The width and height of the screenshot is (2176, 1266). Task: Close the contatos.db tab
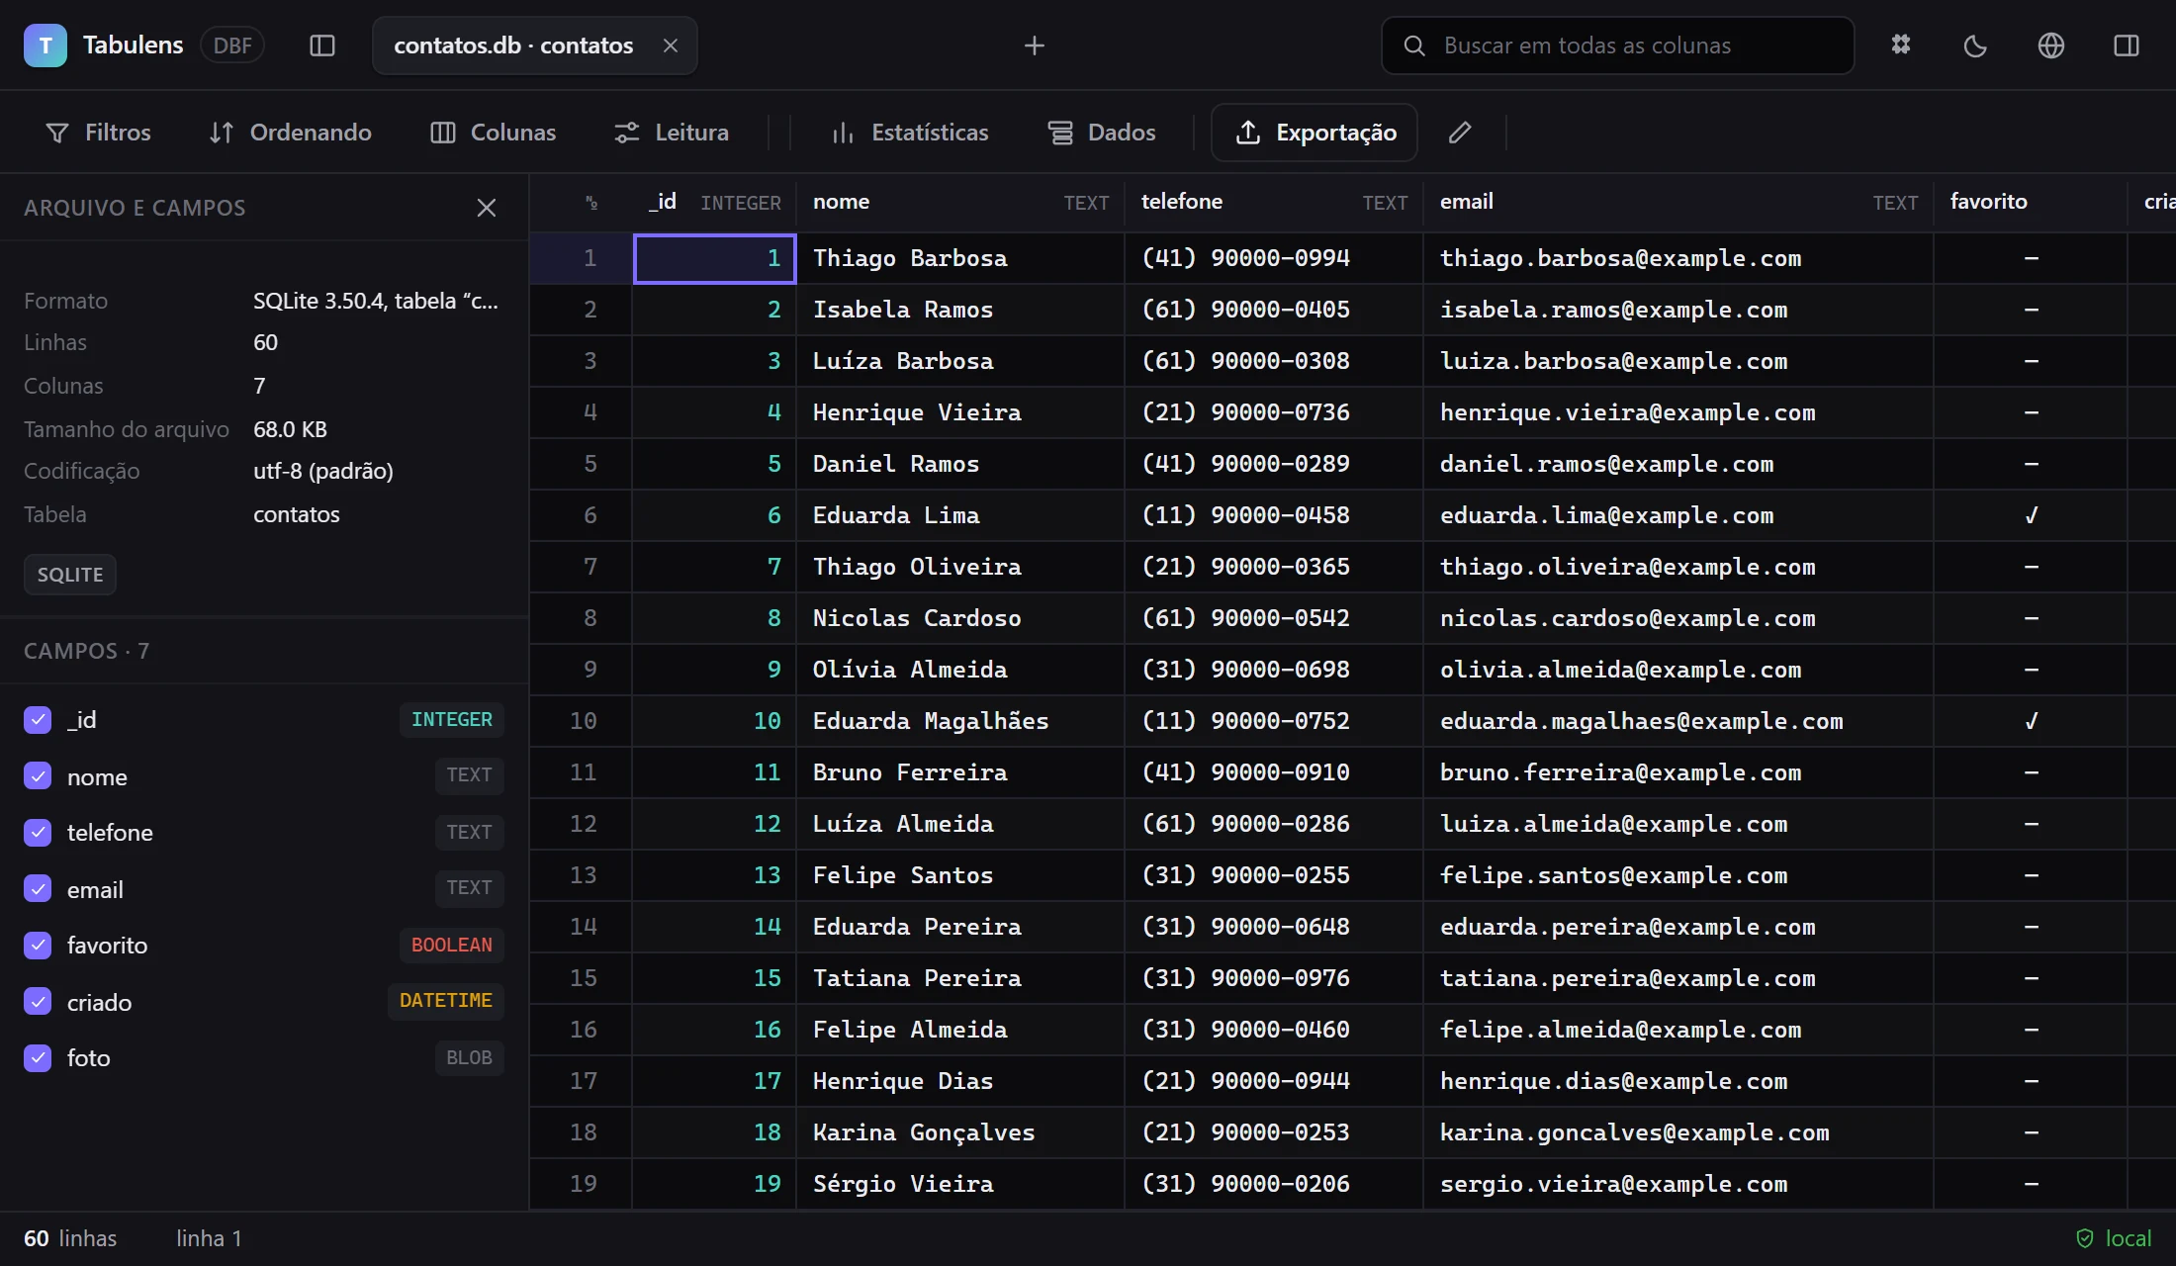click(671, 45)
